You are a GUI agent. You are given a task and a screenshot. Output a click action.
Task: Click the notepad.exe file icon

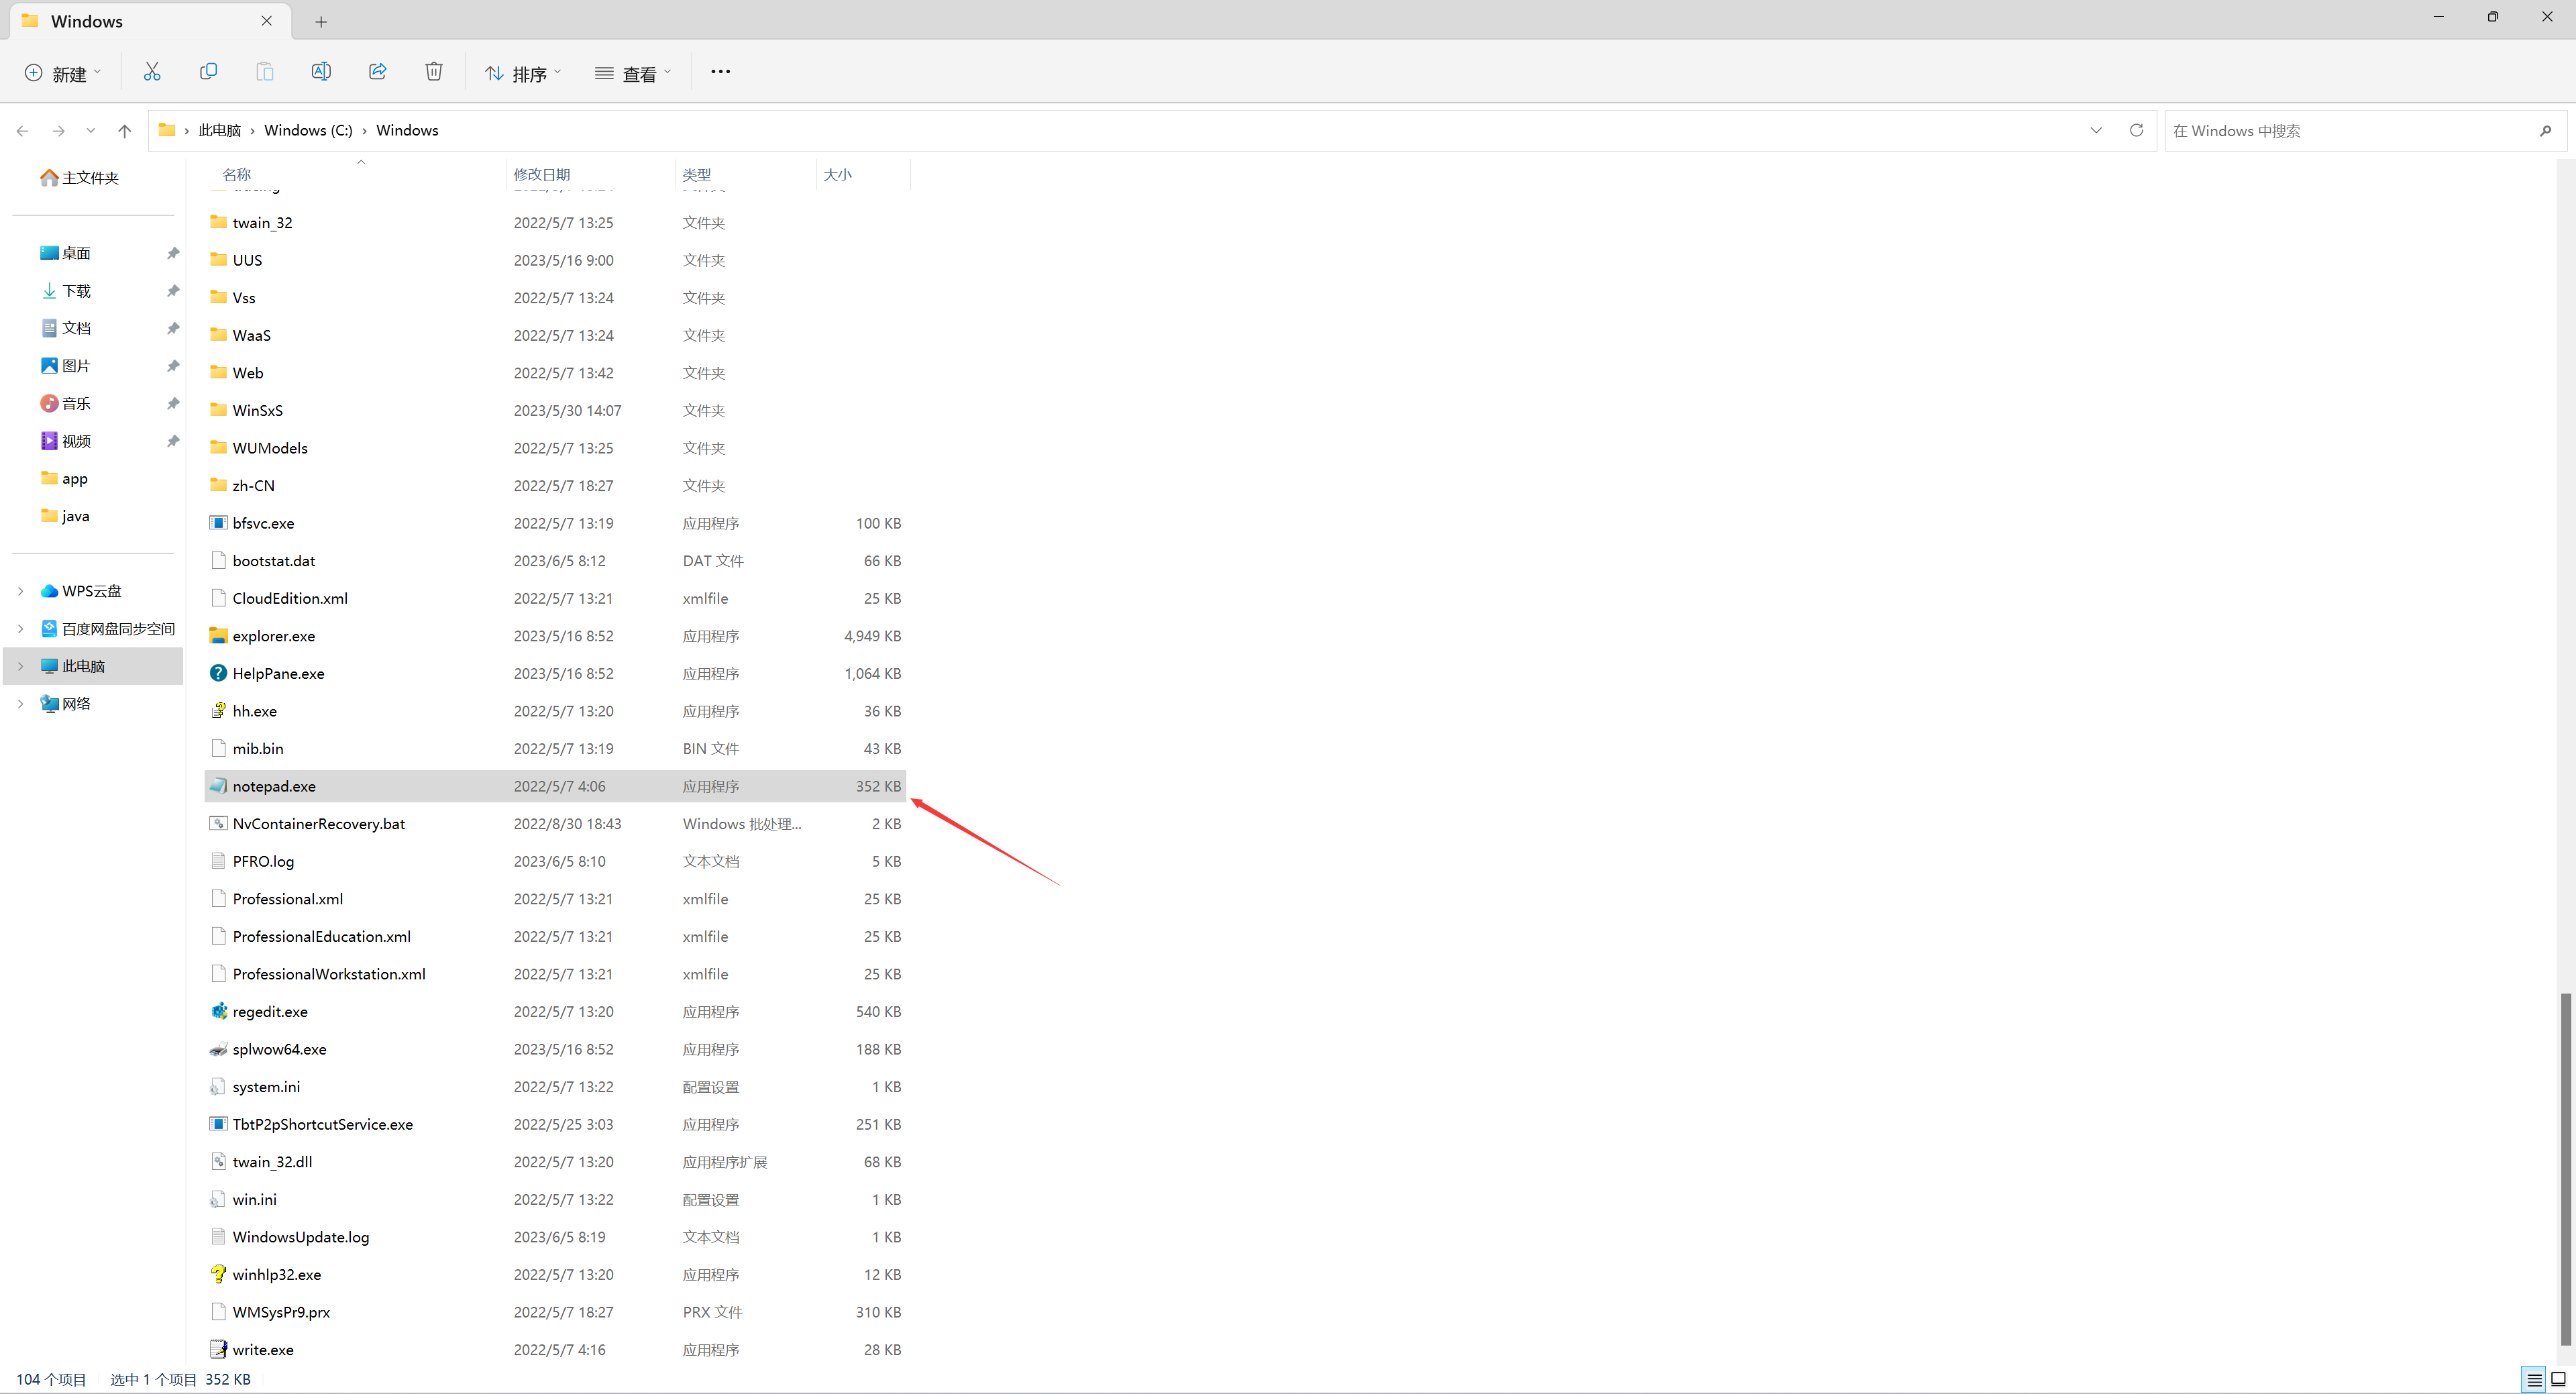pos(218,786)
